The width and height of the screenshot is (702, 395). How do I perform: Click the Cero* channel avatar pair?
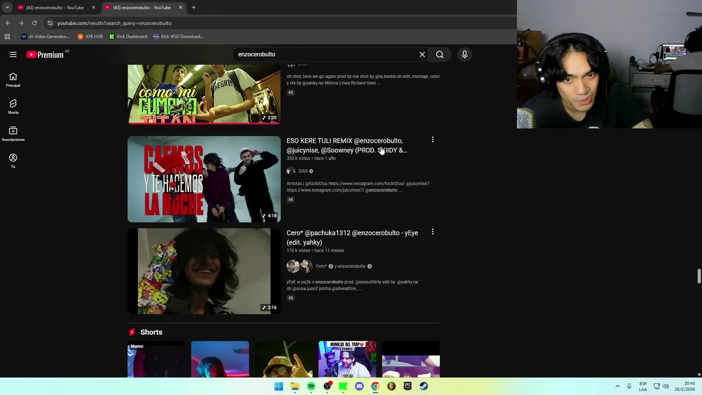point(299,266)
